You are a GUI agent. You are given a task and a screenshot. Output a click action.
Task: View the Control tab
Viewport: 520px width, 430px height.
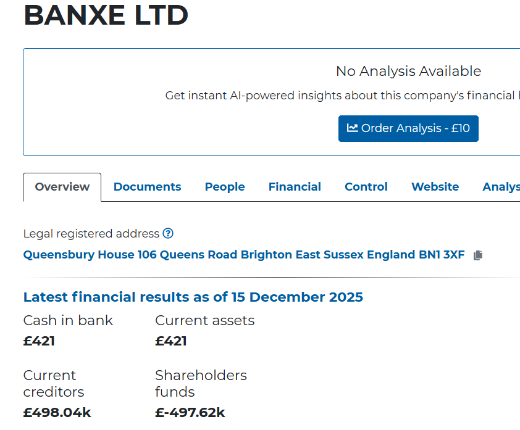click(x=366, y=186)
